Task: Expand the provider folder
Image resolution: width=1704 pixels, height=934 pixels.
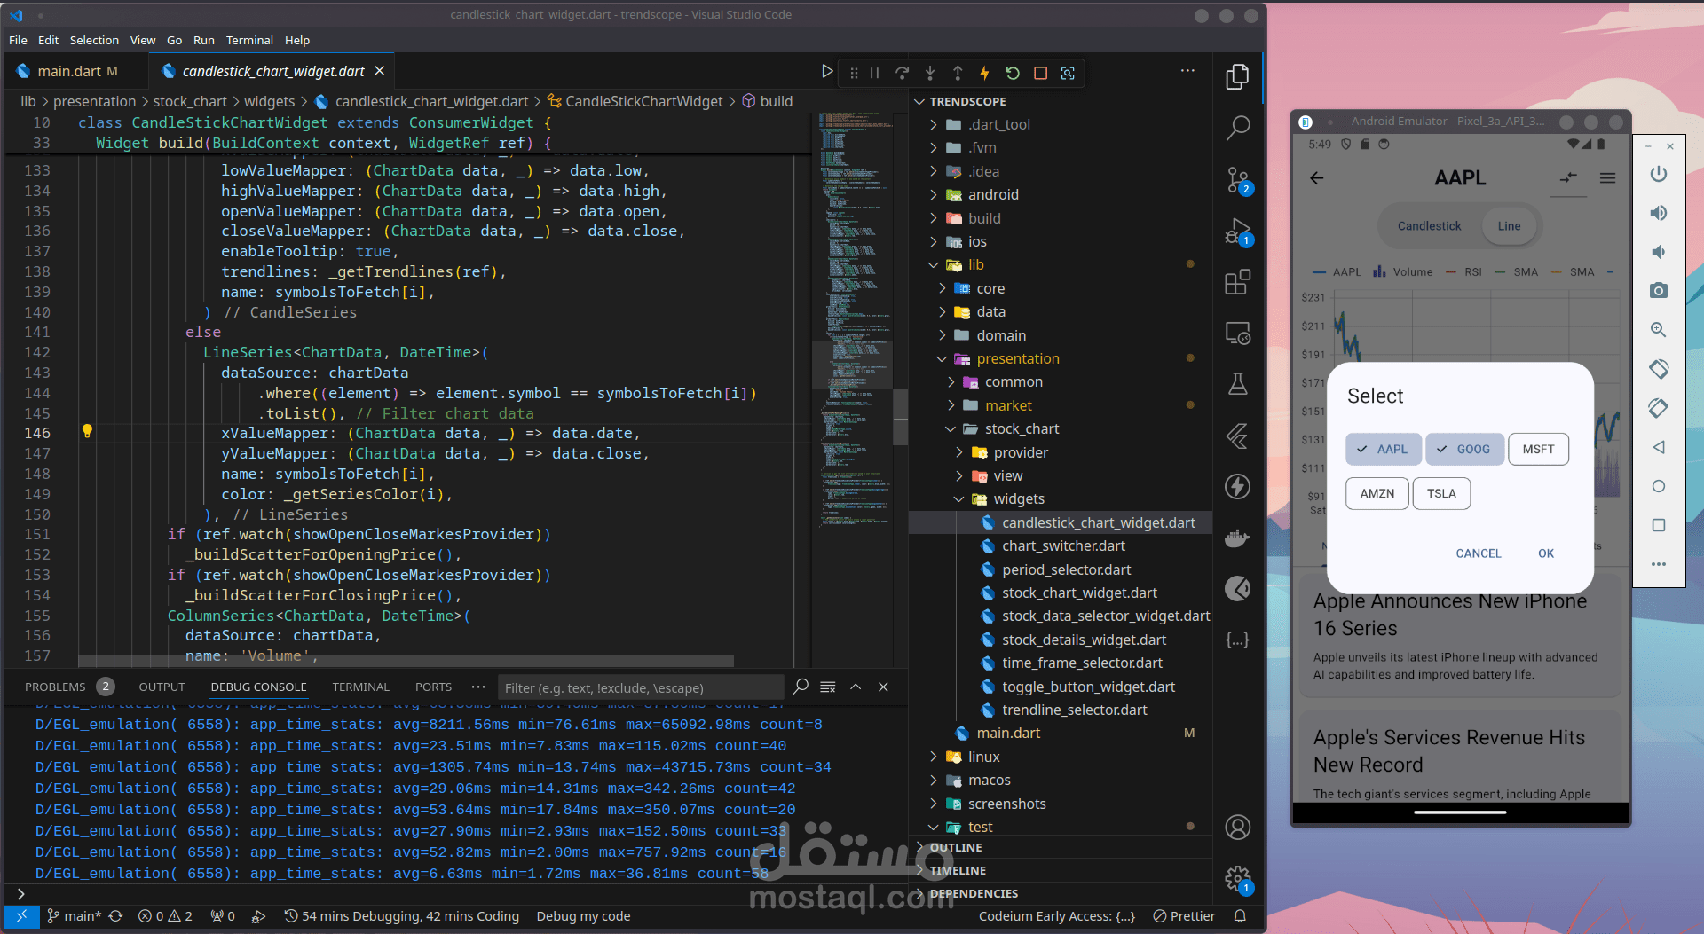Action: point(1061,452)
